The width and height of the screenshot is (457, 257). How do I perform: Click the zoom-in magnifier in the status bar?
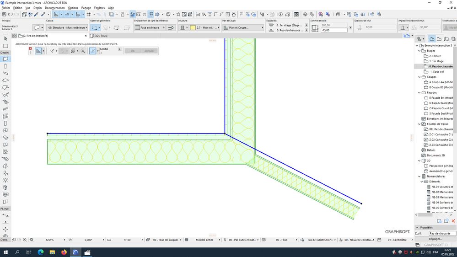(x=25, y=240)
